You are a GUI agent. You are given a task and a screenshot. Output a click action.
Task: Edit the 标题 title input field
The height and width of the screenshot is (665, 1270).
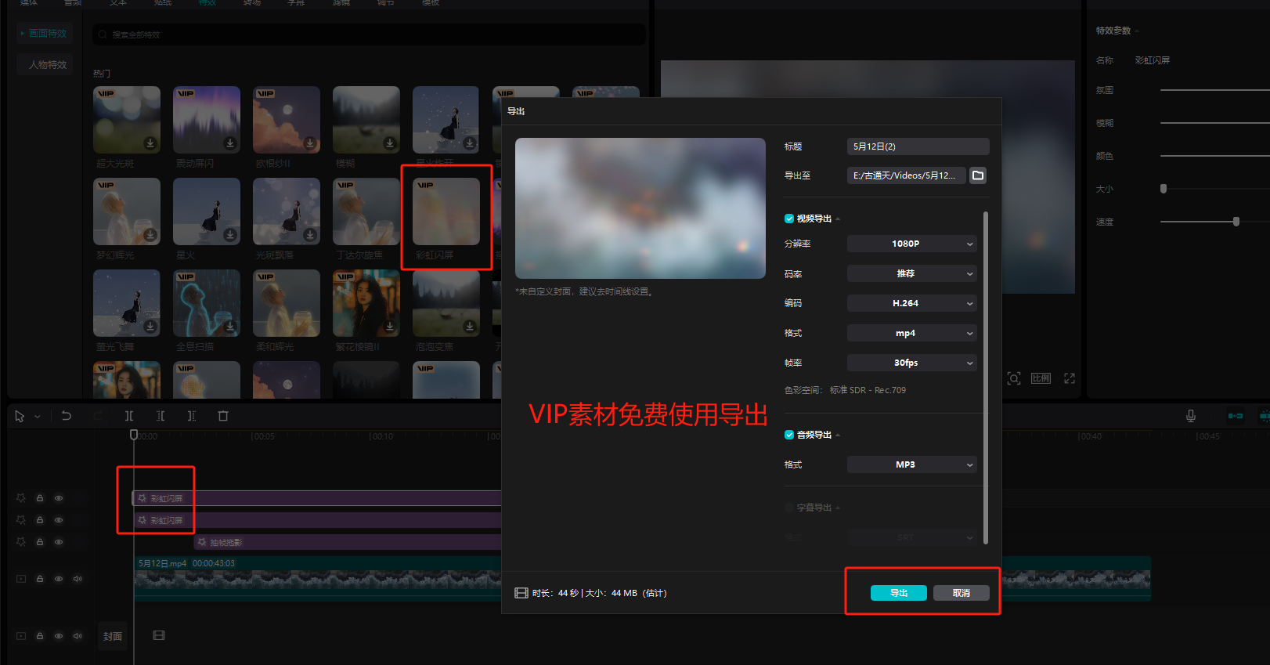(x=918, y=146)
